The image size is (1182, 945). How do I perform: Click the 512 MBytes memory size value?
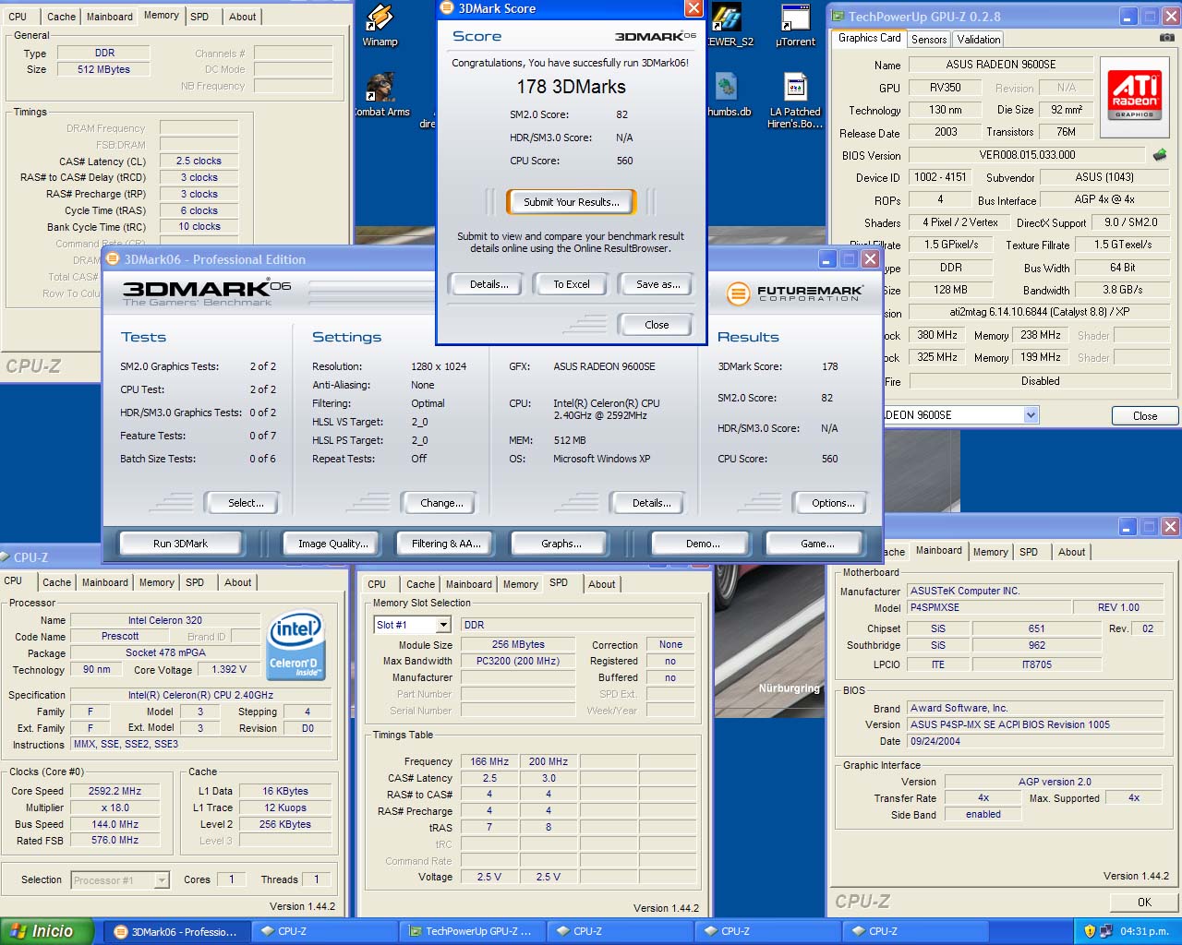pyautogui.click(x=104, y=69)
